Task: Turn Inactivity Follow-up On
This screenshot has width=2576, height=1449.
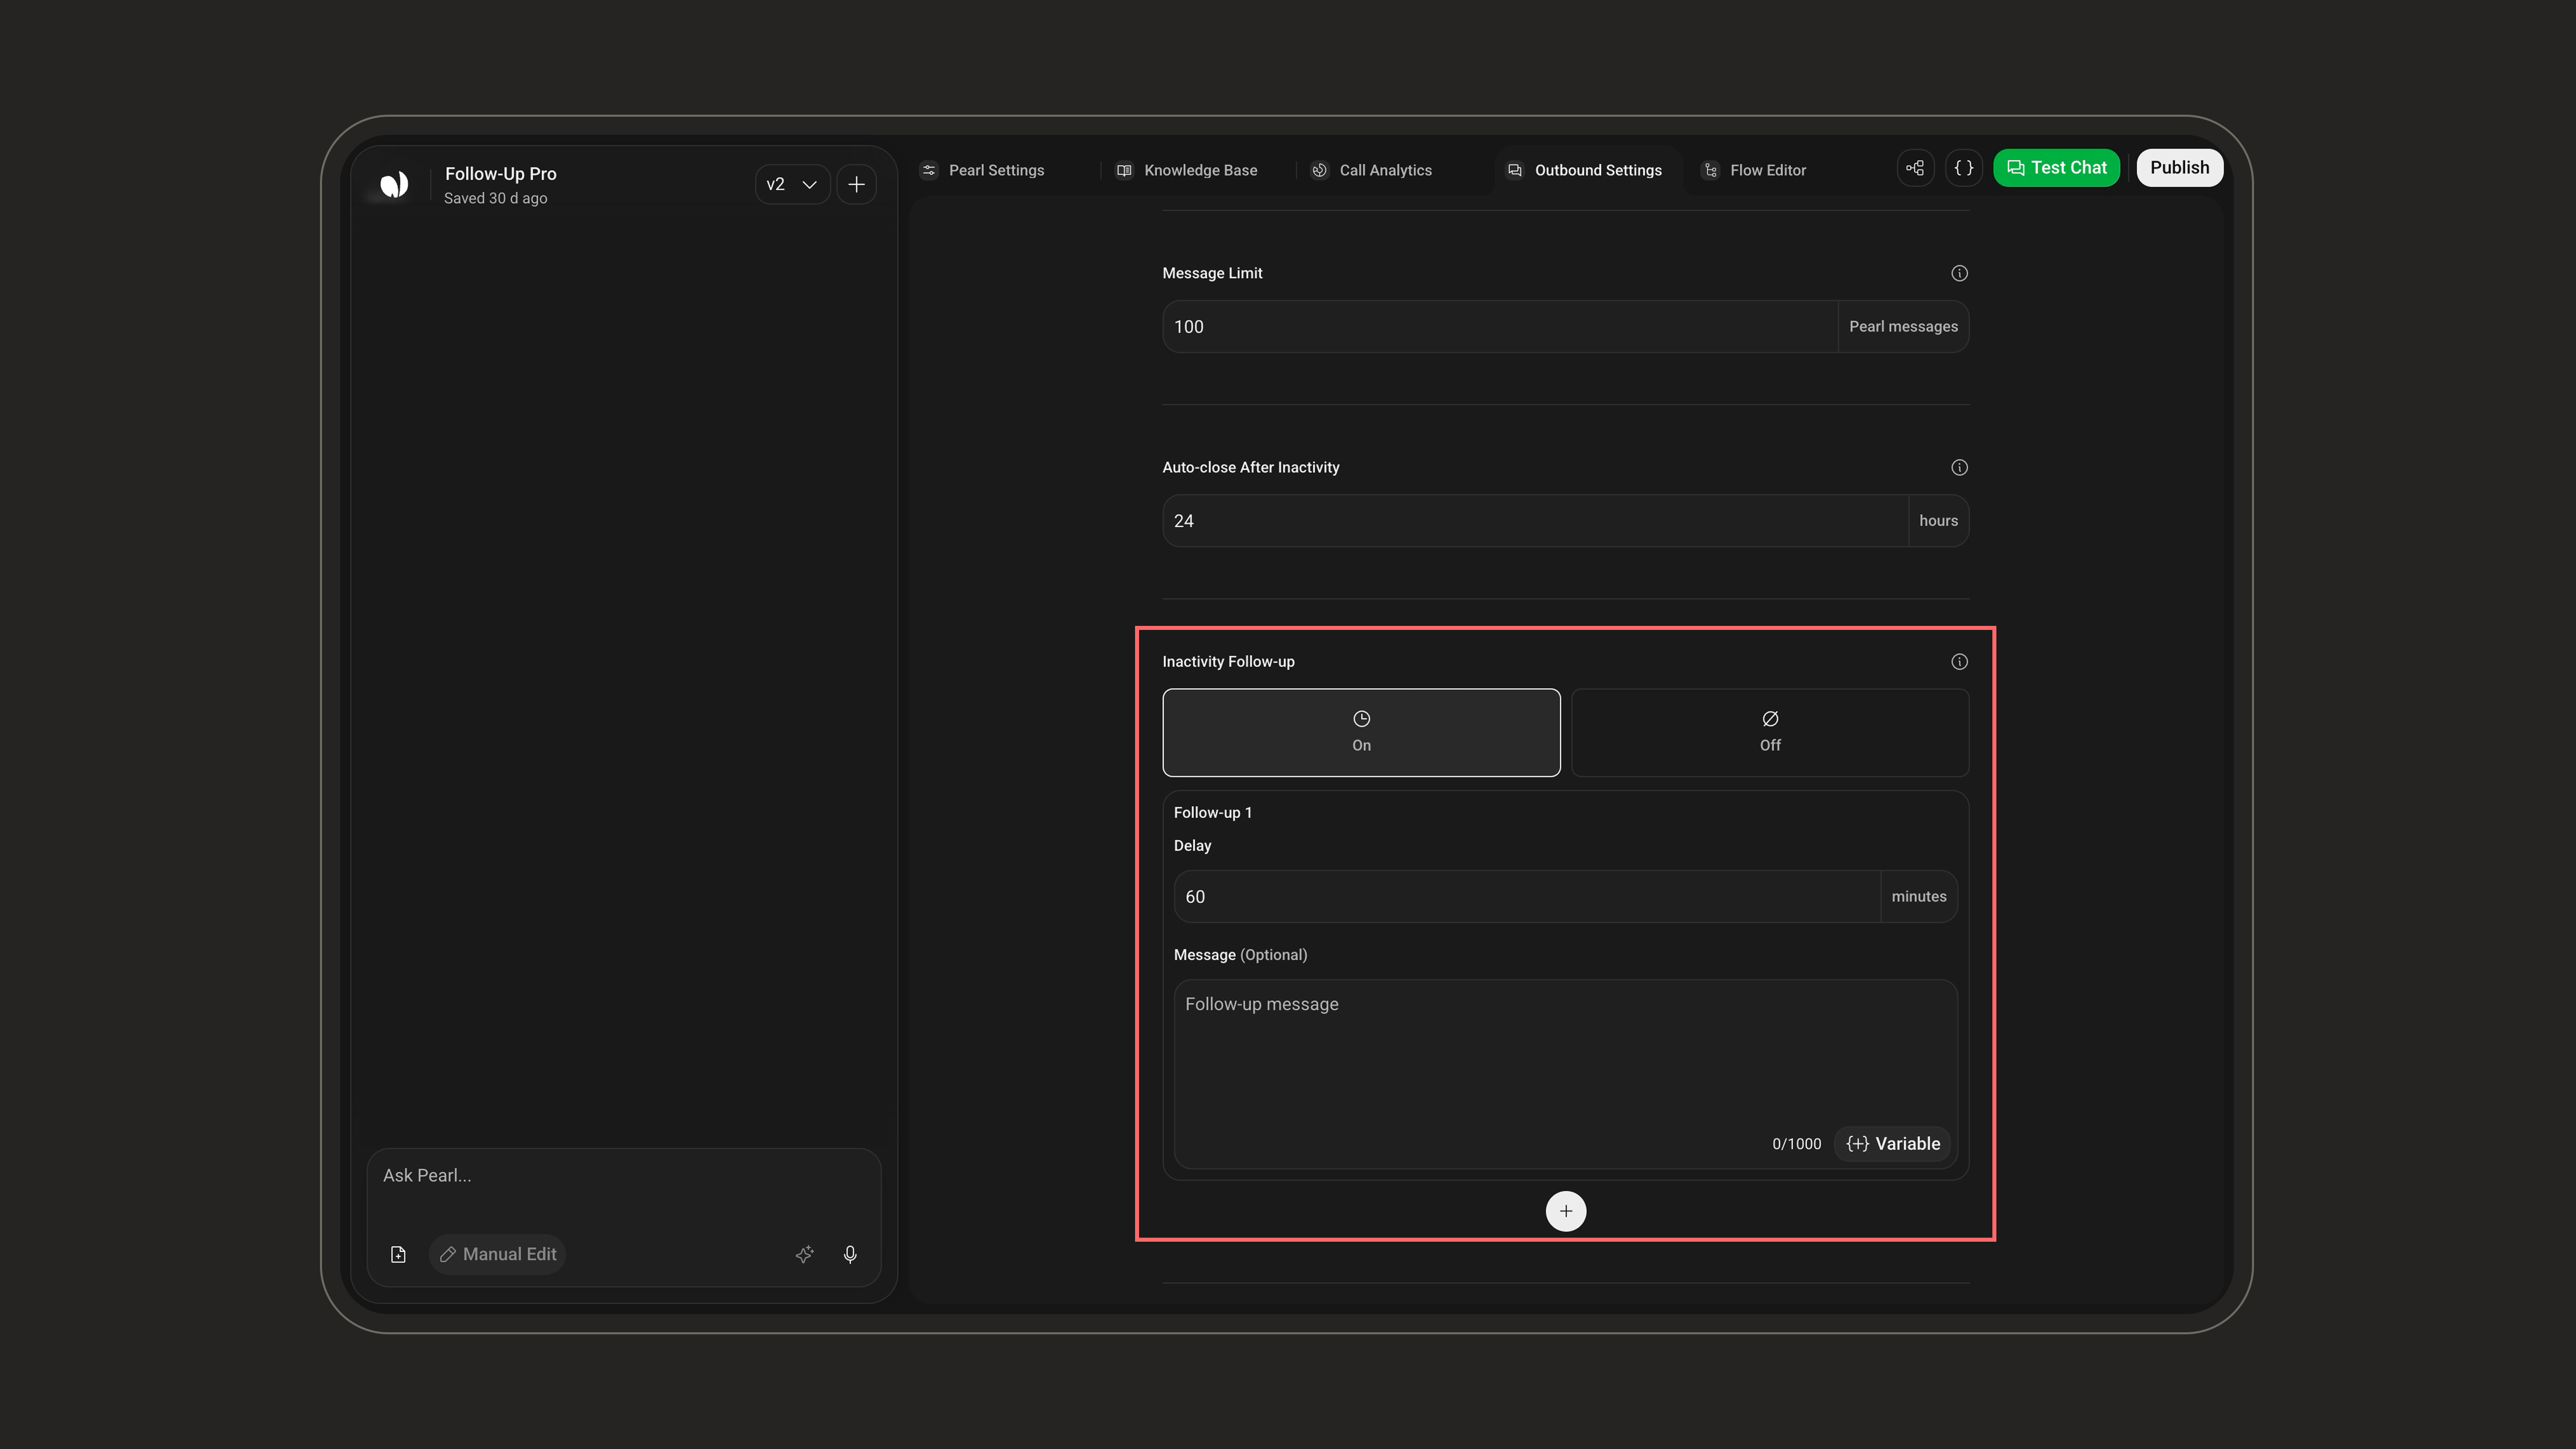Action: point(1361,732)
